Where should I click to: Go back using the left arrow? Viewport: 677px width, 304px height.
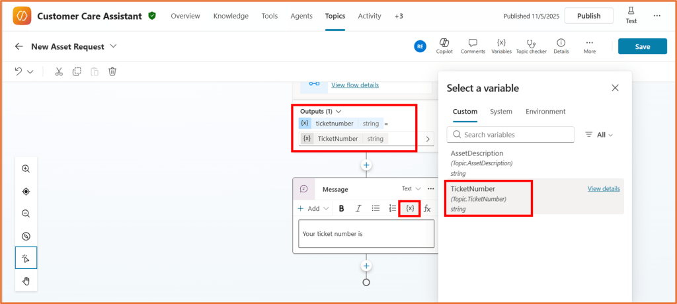pos(19,46)
